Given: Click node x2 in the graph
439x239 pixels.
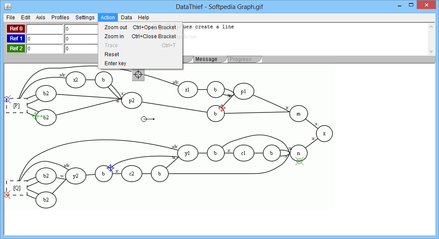Looking at the screenshot, I should [x=75, y=79].
